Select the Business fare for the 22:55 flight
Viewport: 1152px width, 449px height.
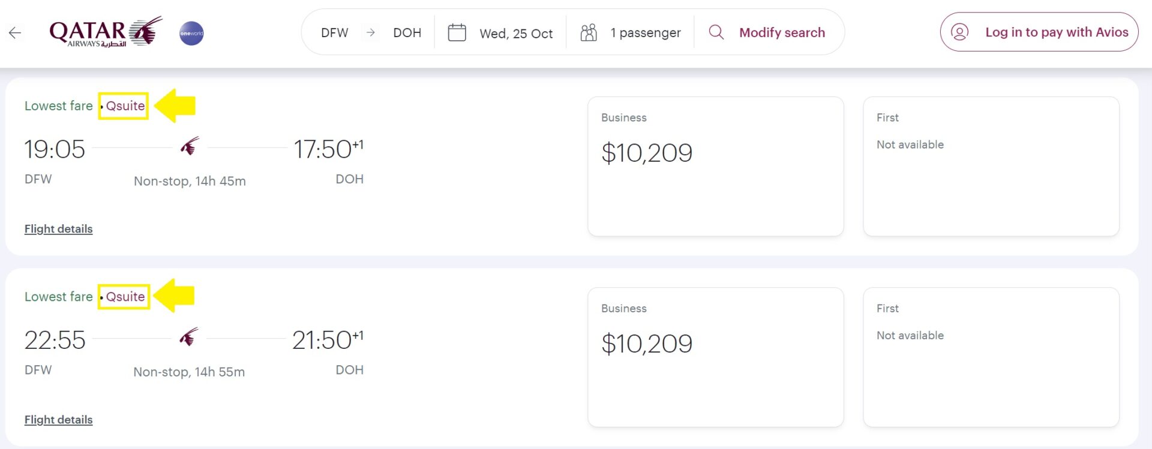click(715, 357)
